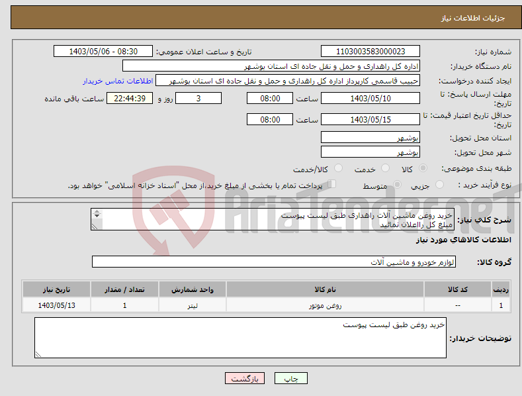Image resolution: width=522 pixels, height=396 pixels.
Task: Click the جزئیات اطلاعات نیاز header title
Action: tap(473, 18)
